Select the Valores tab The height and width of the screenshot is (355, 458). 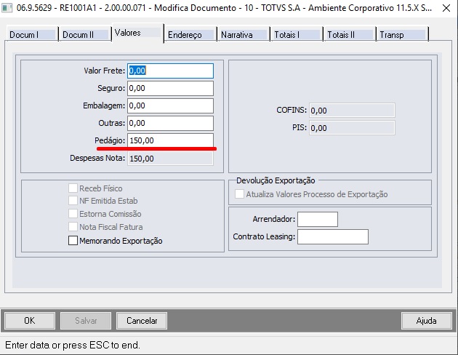pyautogui.click(x=137, y=33)
